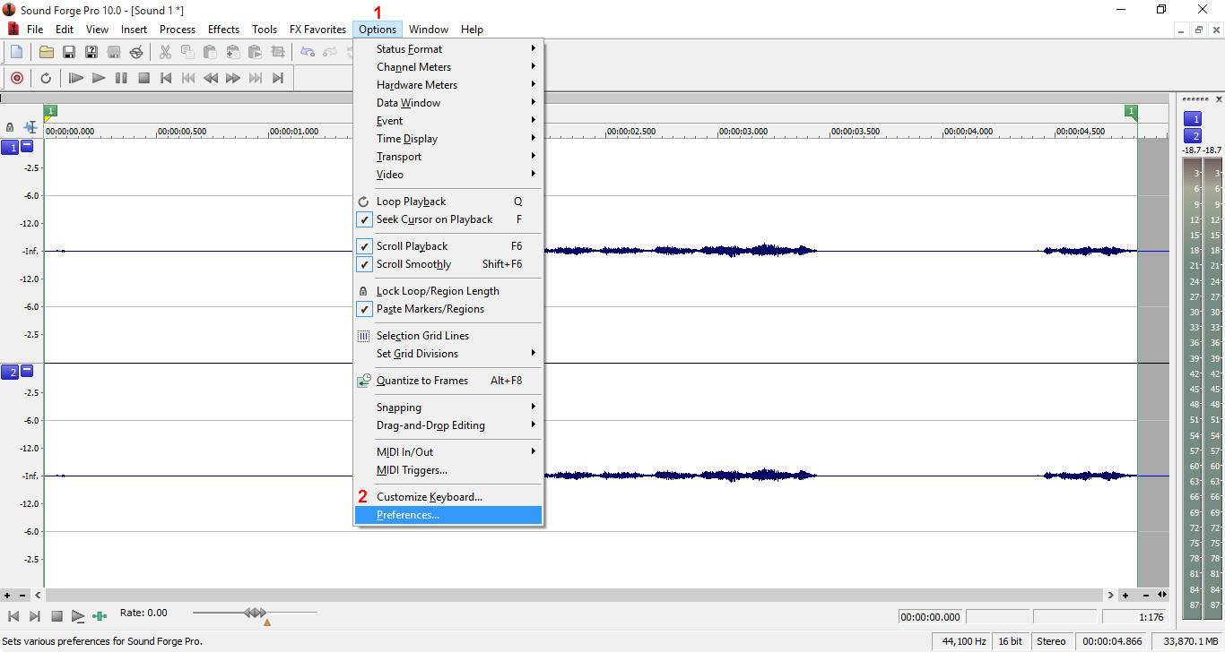Expand the Hardware Meters submenu
Screen dimensions: 1225x652
(448, 85)
